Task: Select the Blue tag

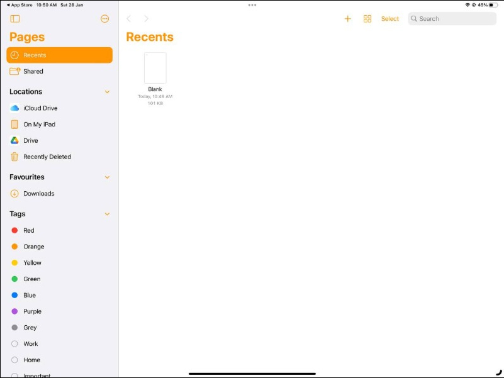Action: (x=60, y=295)
